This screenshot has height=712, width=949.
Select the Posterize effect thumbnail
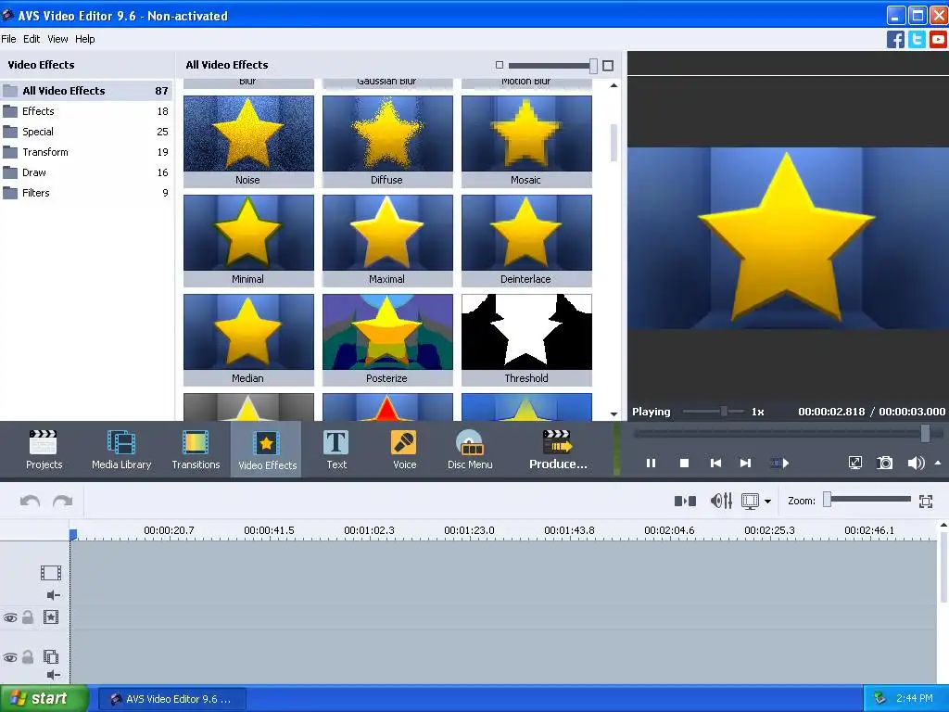pos(387,339)
